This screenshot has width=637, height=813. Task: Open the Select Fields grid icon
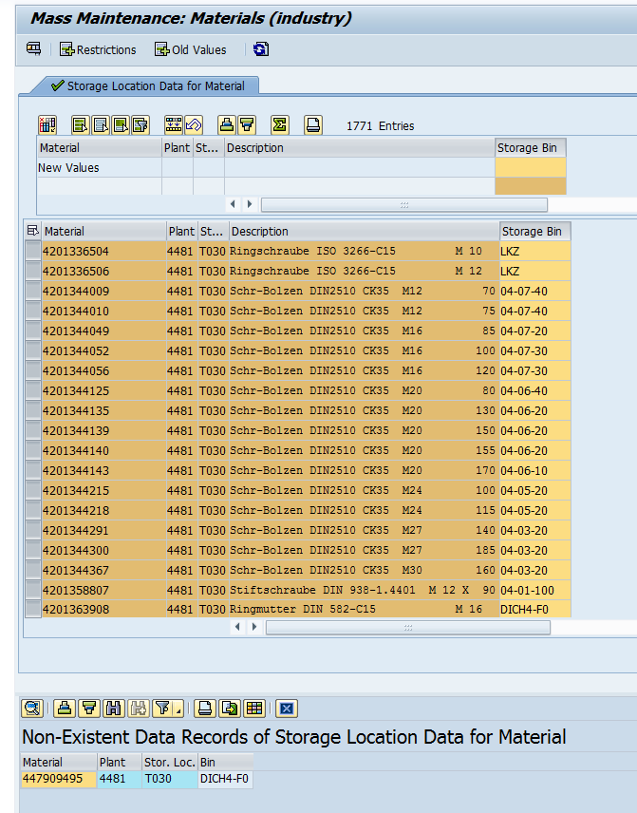tap(47, 125)
